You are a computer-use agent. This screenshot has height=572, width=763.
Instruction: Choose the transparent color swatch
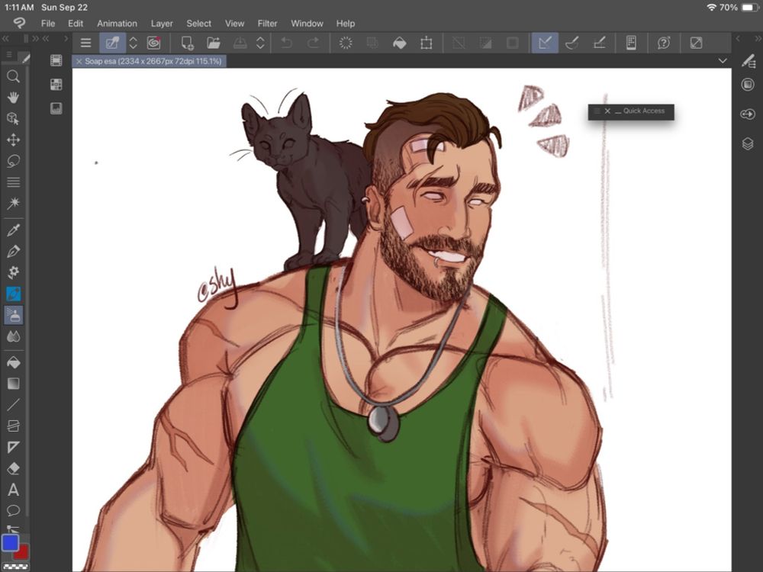(x=15, y=566)
